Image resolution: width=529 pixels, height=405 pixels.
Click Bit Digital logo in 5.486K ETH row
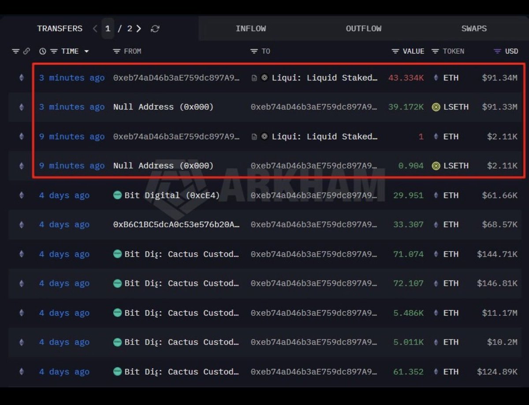(117, 313)
